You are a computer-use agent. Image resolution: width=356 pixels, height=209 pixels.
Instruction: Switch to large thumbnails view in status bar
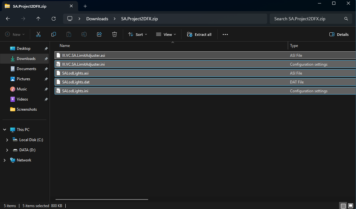351,206
